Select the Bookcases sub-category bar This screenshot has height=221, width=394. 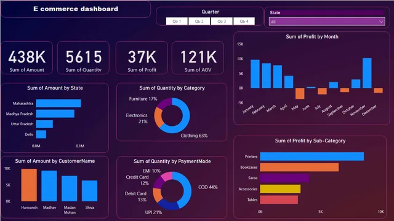coord(299,168)
